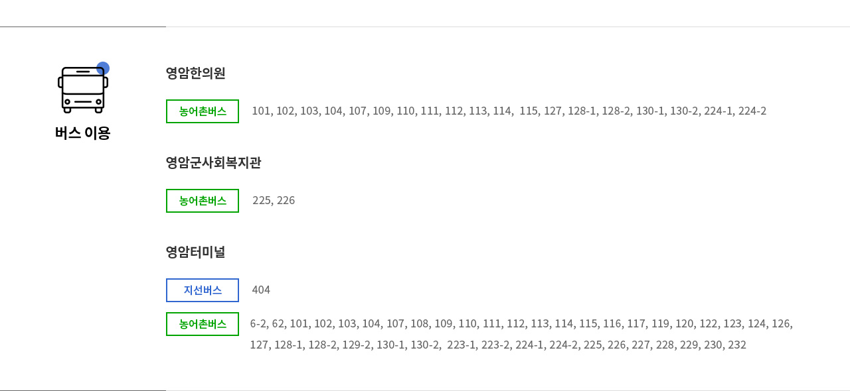Click bus 225 under 영암군사회복지관
The height and width of the screenshot is (391, 850).
[262, 201]
